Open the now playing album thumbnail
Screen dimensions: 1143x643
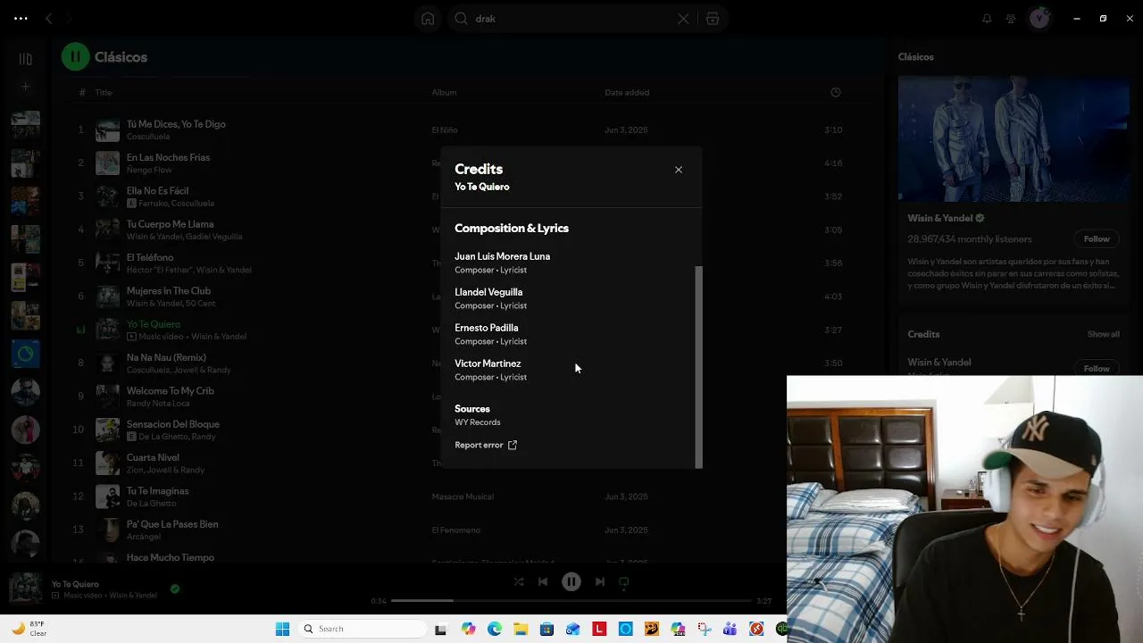[25, 589]
